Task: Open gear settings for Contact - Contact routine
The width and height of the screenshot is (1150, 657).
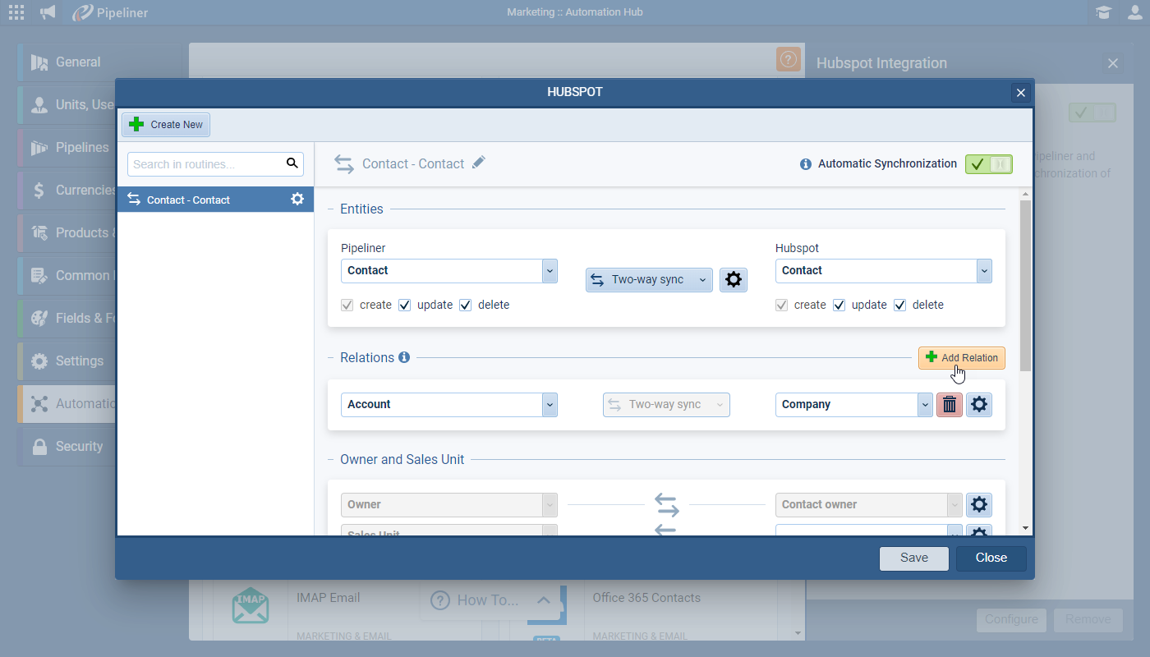Action: click(297, 200)
